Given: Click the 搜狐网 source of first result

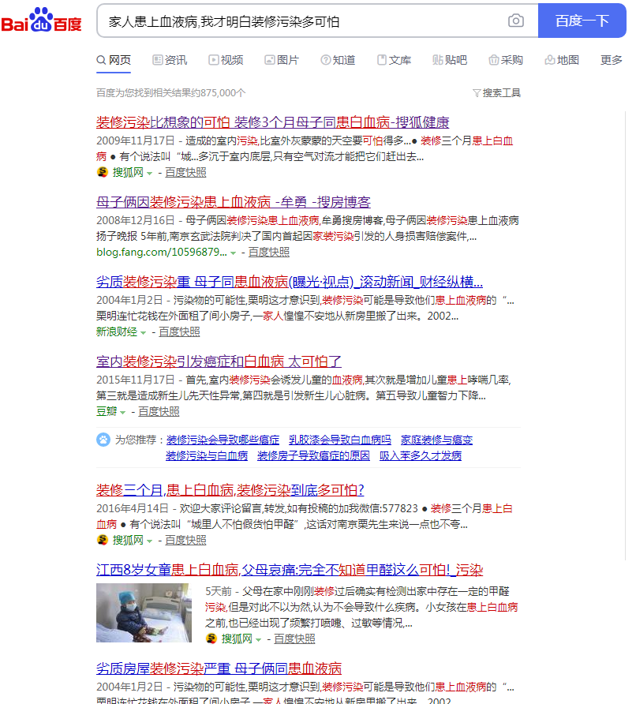Looking at the screenshot, I should pos(128,172).
